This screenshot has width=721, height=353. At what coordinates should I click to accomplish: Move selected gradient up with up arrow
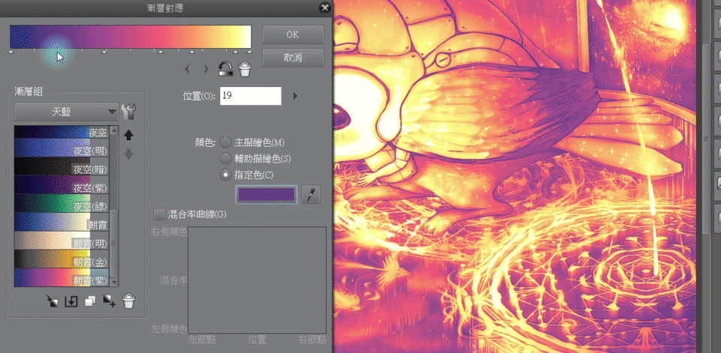tap(128, 135)
